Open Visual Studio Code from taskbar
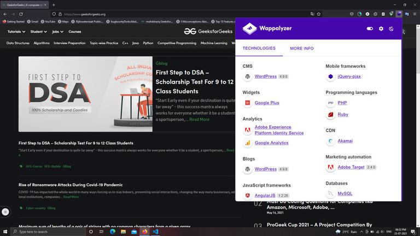 (x=155, y=232)
